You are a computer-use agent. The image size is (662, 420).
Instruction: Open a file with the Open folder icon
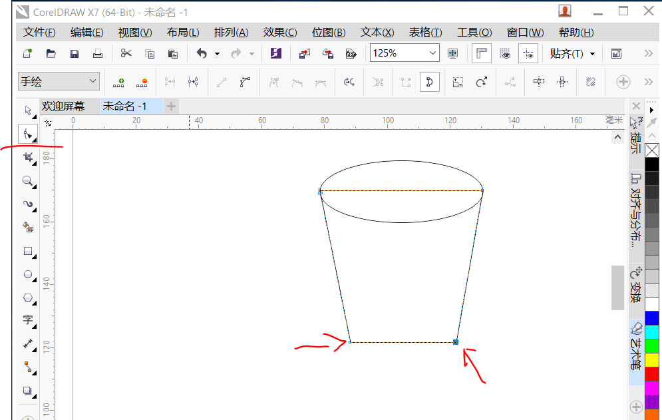click(51, 54)
